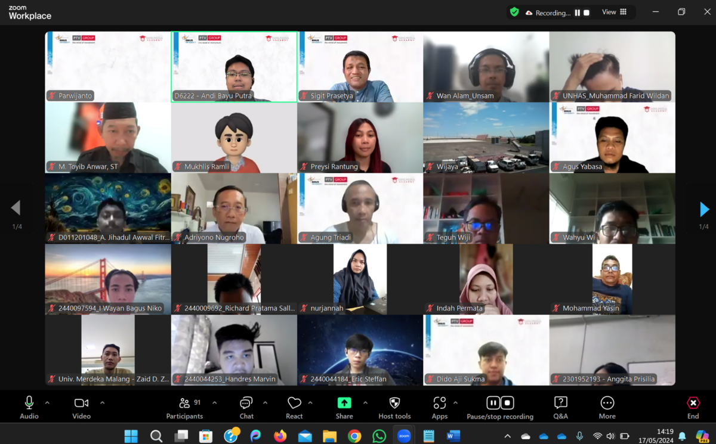Image resolution: width=716 pixels, height=444 pixels.
Task: Expand the Share options chevron
Action: pyautogui.click(x=365, y=403)
